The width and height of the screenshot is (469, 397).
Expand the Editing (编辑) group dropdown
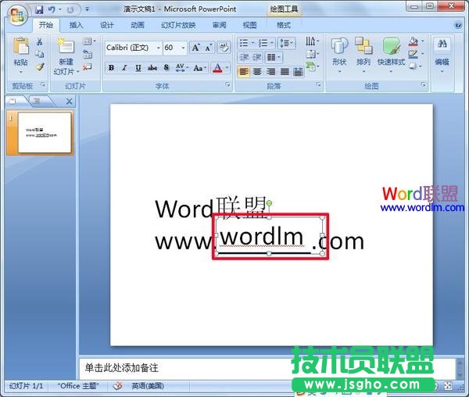click(442, 53)
